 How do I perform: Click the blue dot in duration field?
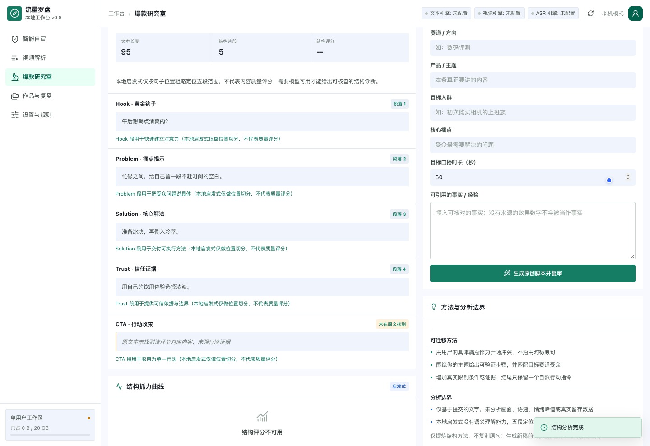coord(609,180)
